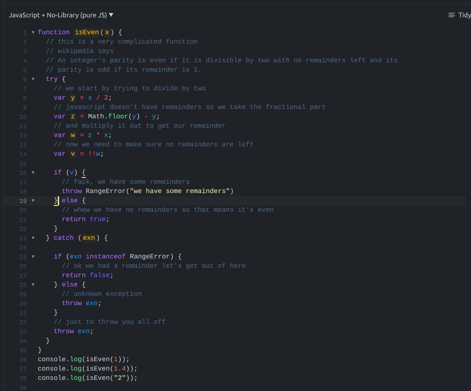Collapse the instanceof RangeError block on line 25
Image resolution: width=471 pixels, height=391 pixels.
[x=32, y=256]
